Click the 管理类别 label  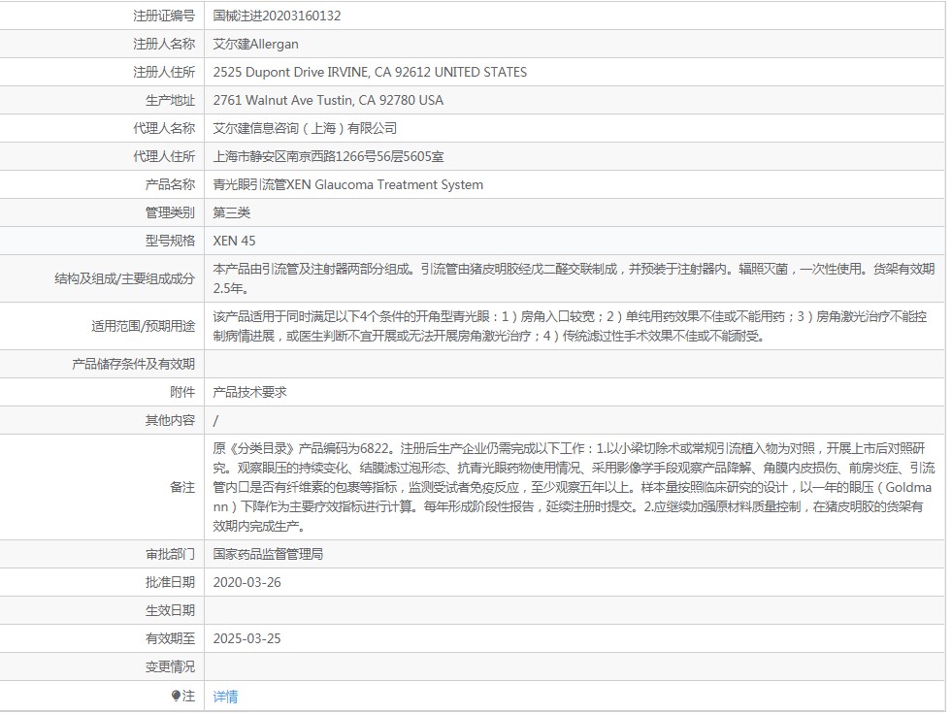click(170, 212)
